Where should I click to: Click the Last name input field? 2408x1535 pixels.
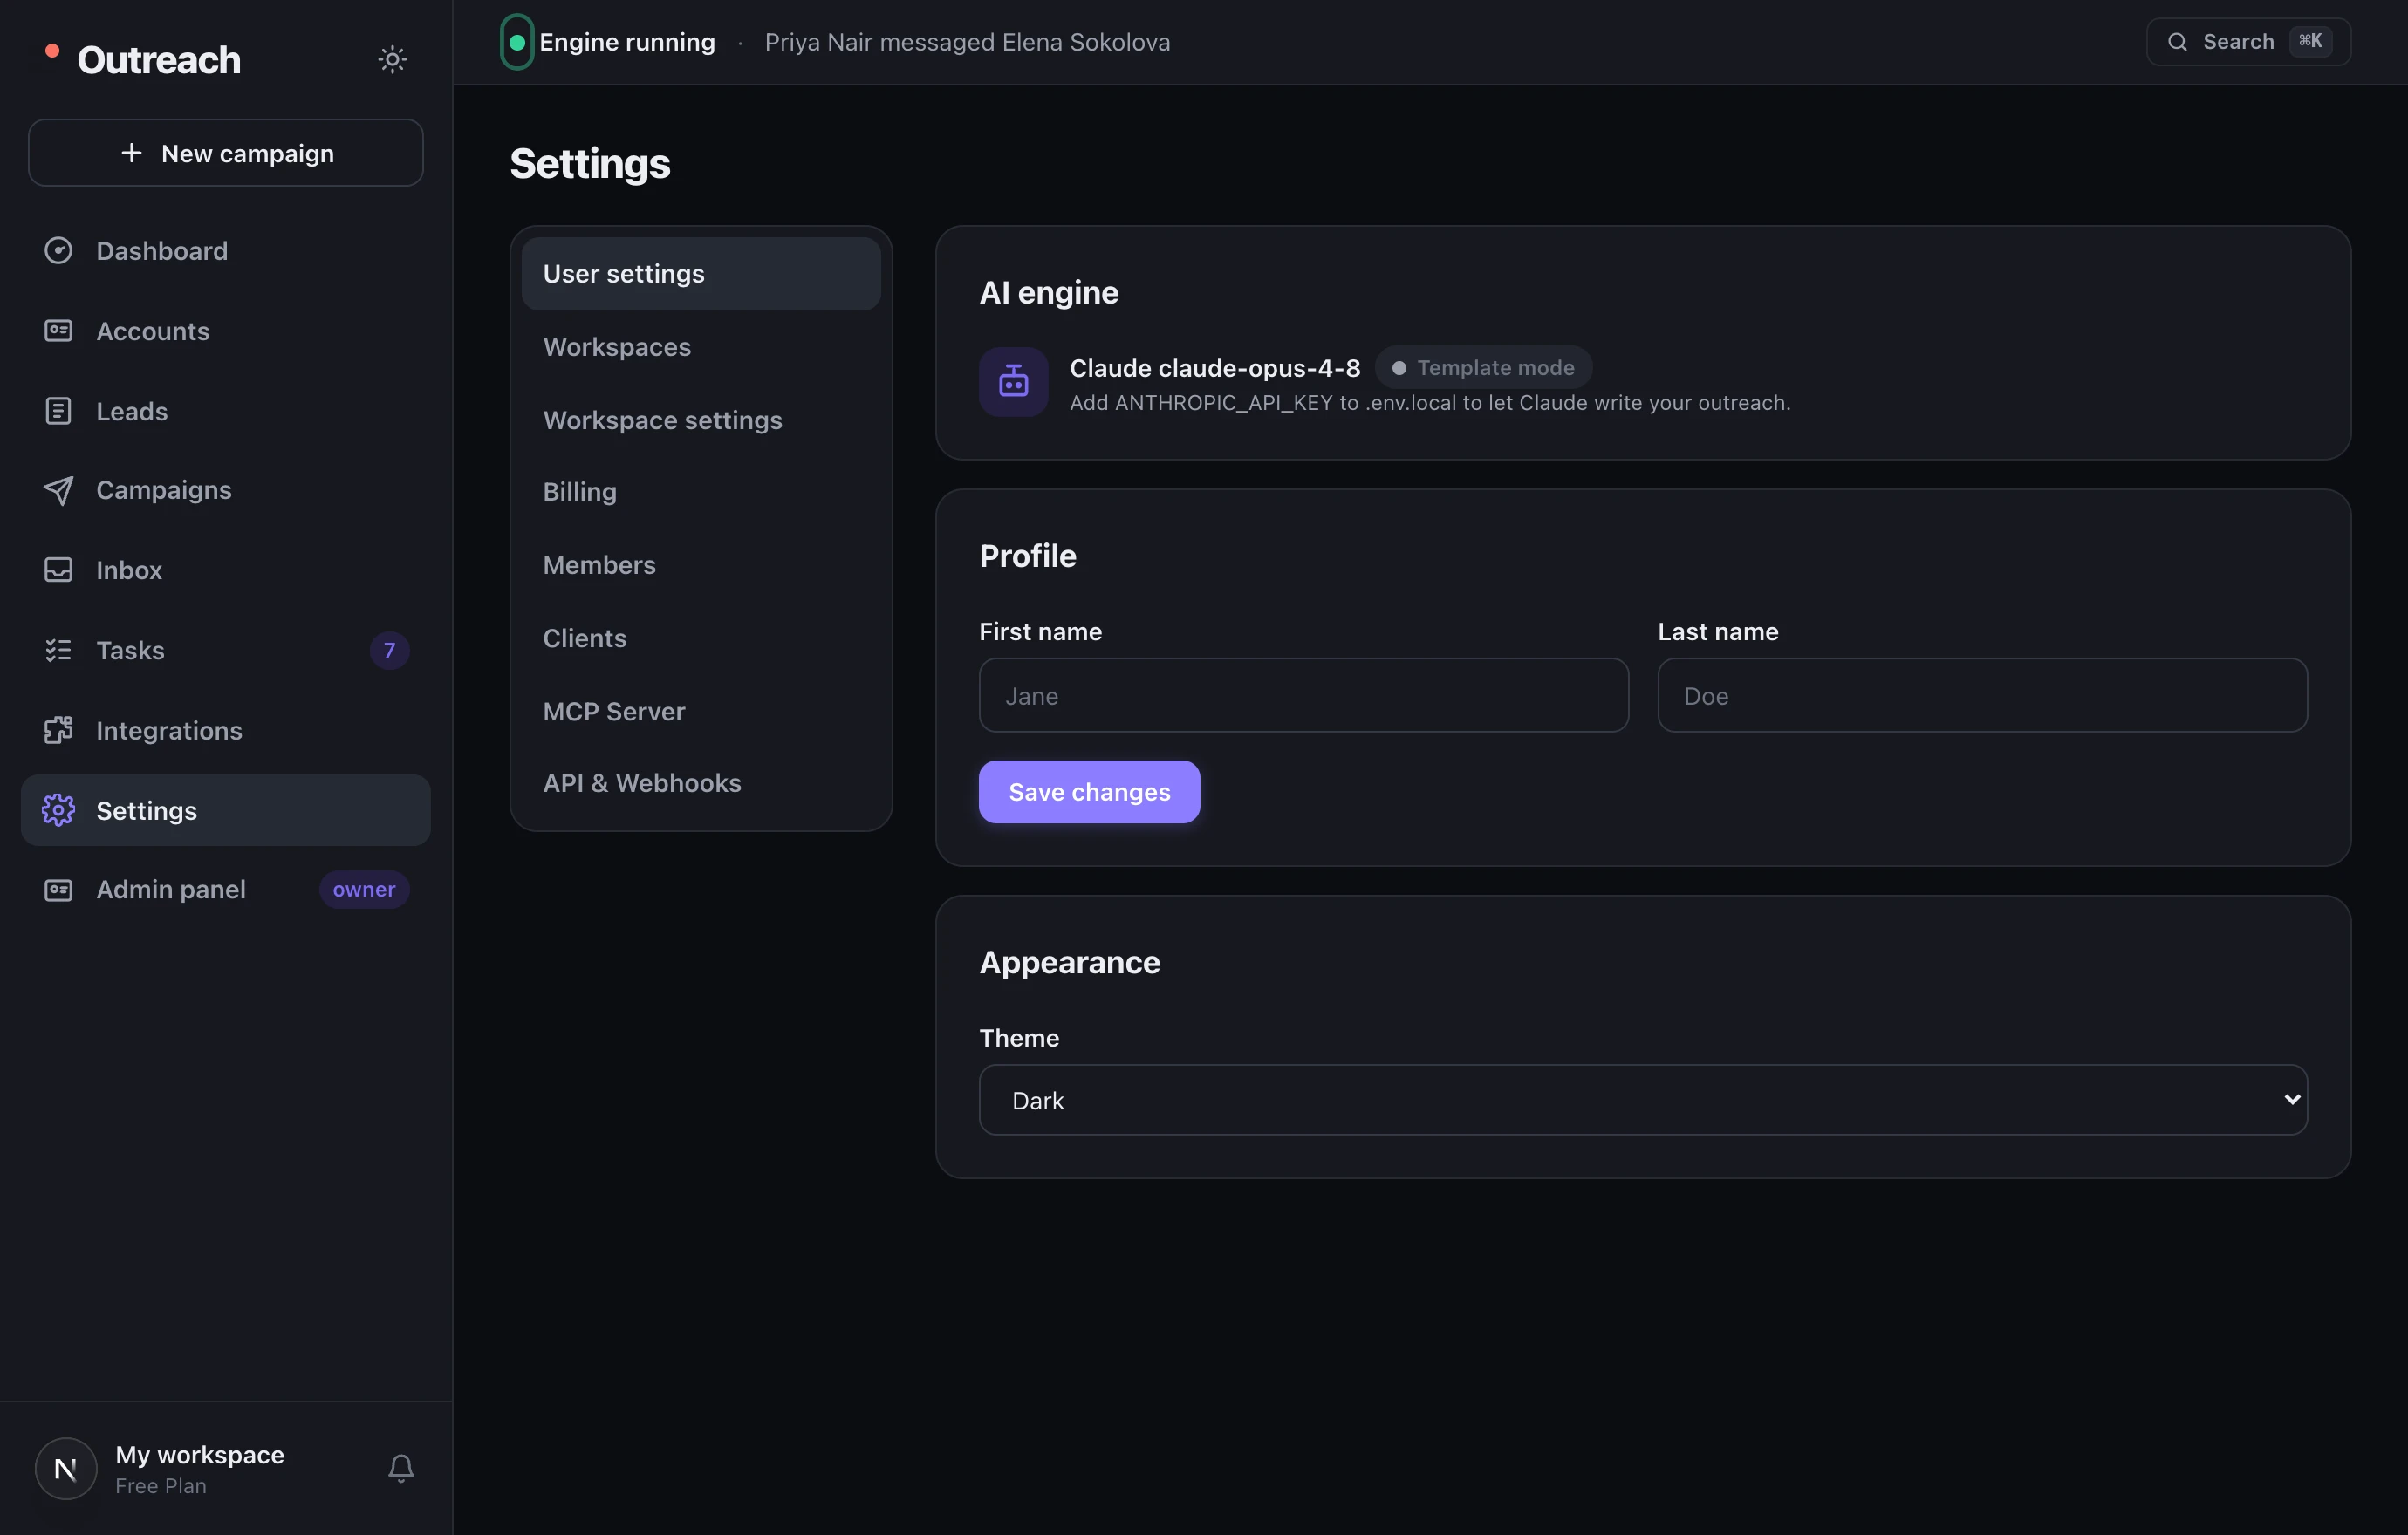1982,696
